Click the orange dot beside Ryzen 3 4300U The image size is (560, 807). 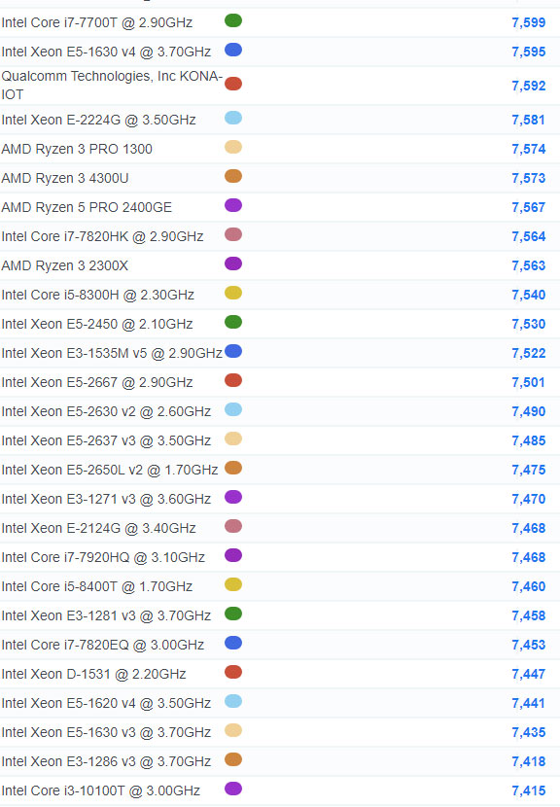pyautogui.click(x=233, y=176)
